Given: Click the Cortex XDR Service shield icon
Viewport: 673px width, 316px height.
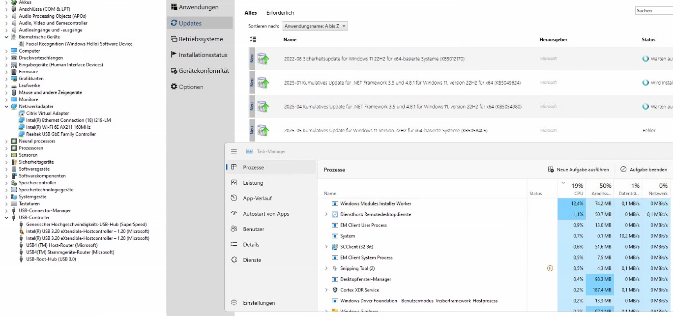Looking at the screenshot, I should tap(335, 290).
